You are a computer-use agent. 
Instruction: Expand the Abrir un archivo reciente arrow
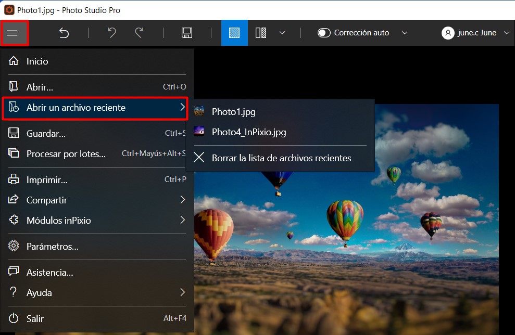[x=183, y=107]
